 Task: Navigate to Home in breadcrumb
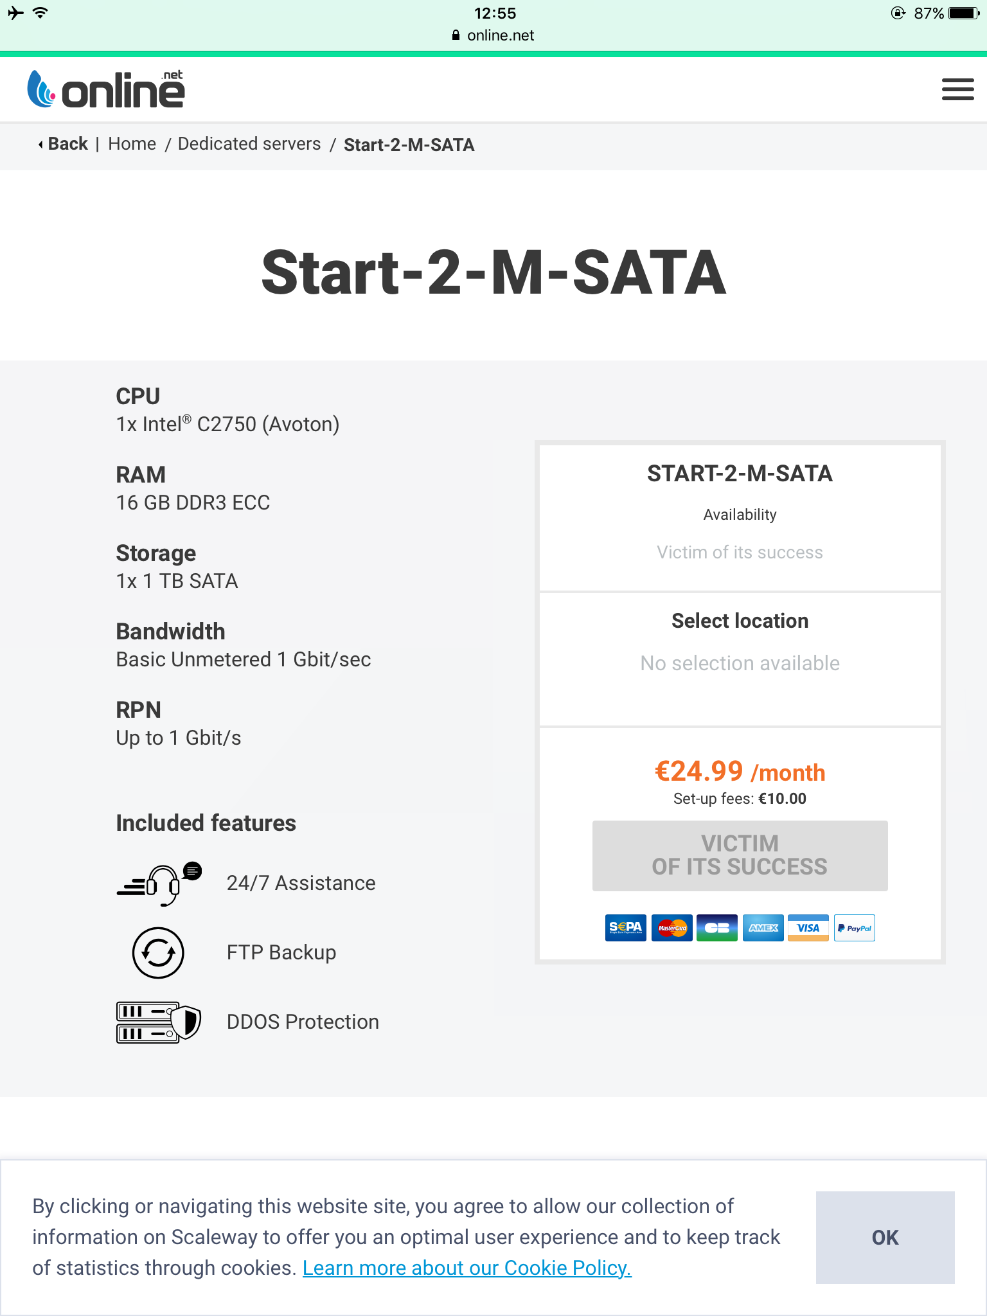click(x=132, y=144)
